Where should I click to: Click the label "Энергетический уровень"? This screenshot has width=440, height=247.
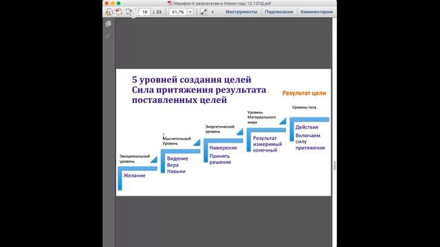220,129
